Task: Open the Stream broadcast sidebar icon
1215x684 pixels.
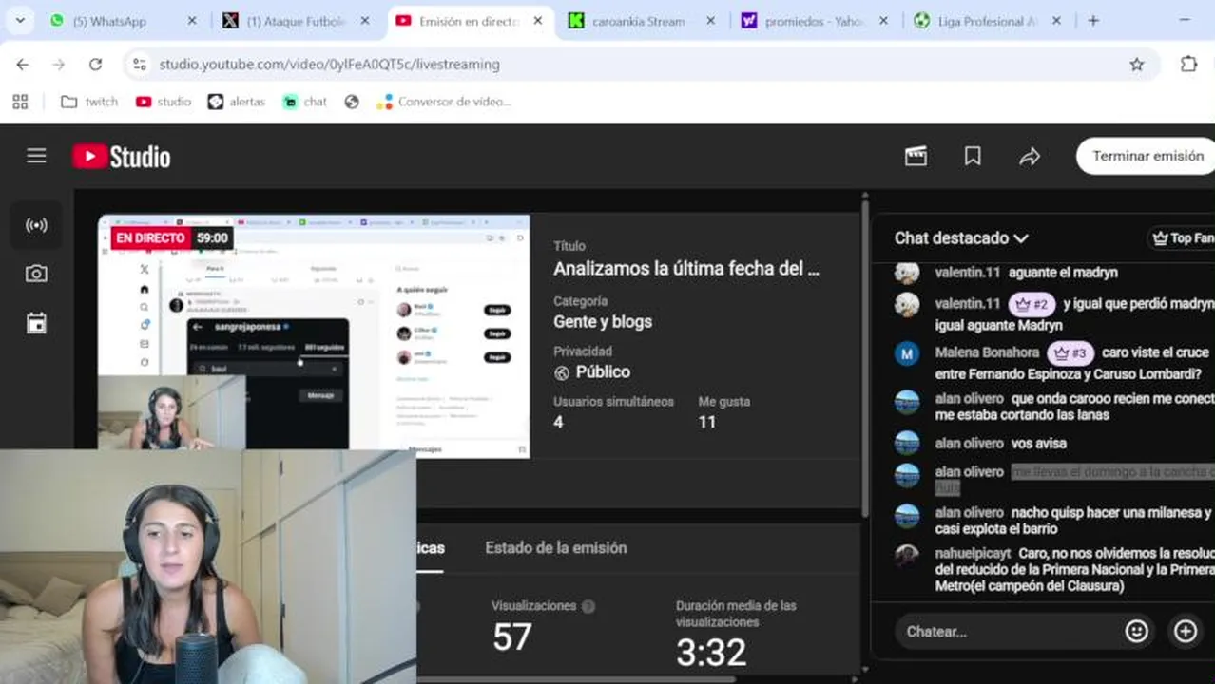Action: 36,226
